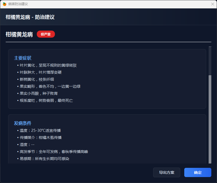
Task: Click the 导出方案 button
Action: pos(166,172)
